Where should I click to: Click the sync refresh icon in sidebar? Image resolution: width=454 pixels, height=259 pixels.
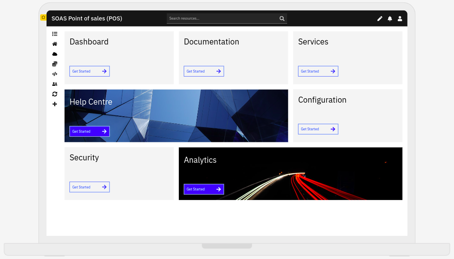coord(55,94)
